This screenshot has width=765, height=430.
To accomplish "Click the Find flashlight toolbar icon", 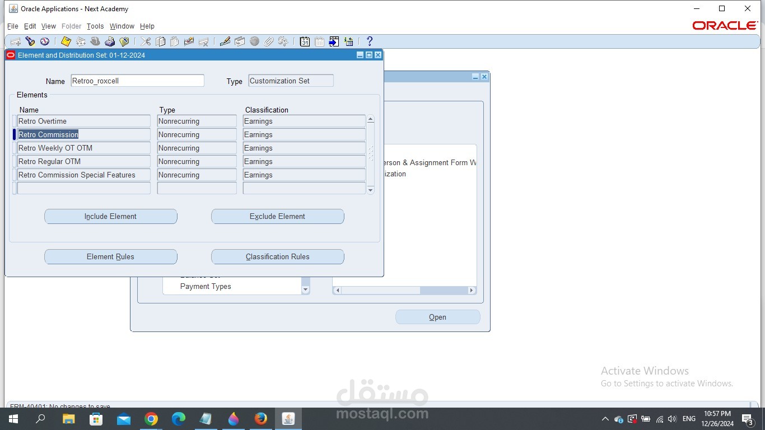I will 30,41.
